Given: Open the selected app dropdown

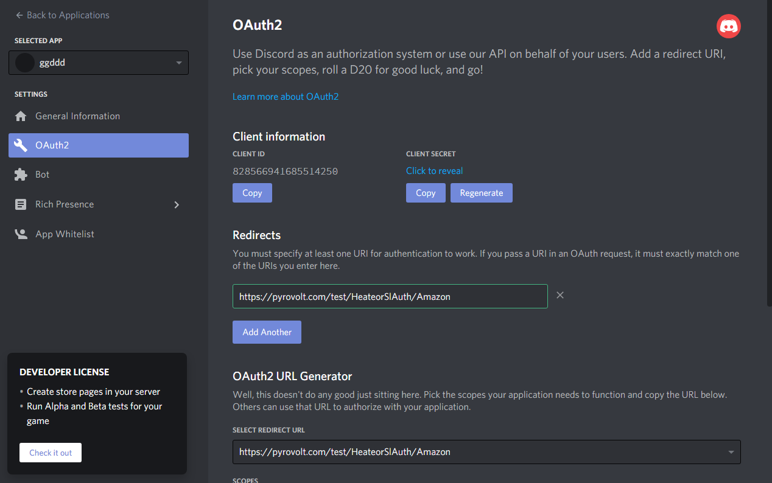Looking at the screenshot, I should pyautogui.click(x=178, y=63).
